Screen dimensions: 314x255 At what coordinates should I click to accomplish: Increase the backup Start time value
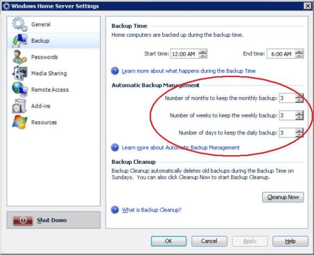[x=203, y=52]
